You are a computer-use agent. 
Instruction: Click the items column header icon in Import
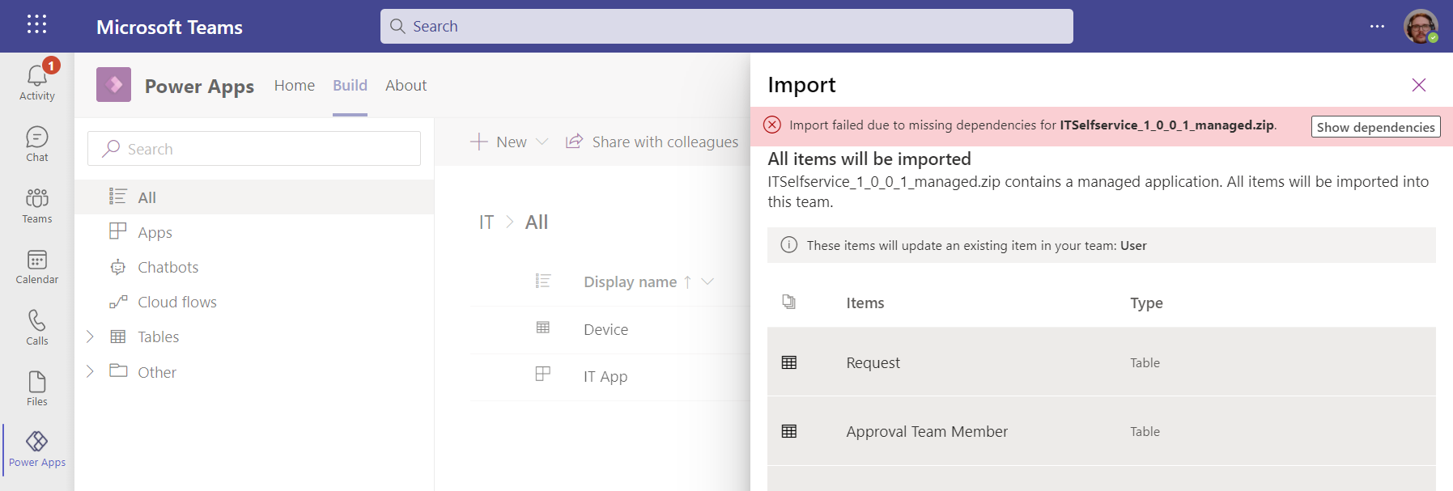pos(789,302)
